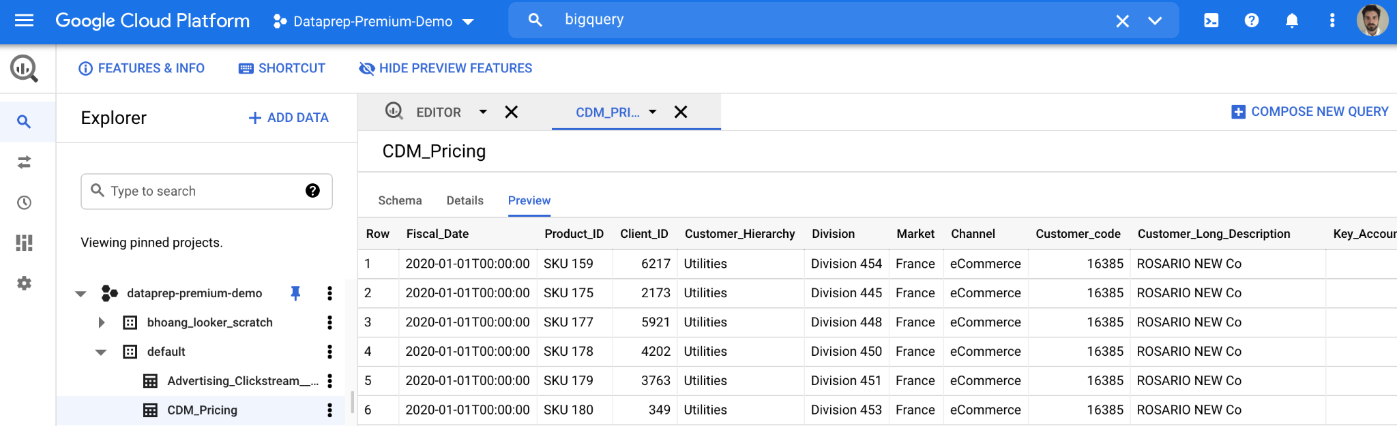Click Compose New Query button
Screen dimensions: 1397x426
click(1310, 112)
